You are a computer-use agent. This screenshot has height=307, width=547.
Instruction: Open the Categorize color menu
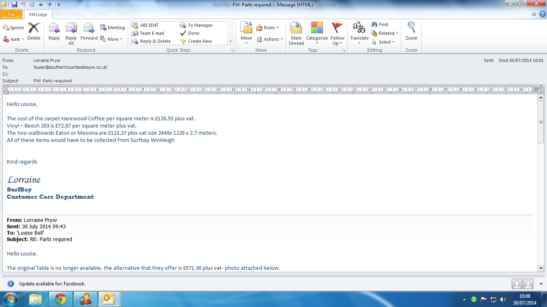[x=317, y=34]
